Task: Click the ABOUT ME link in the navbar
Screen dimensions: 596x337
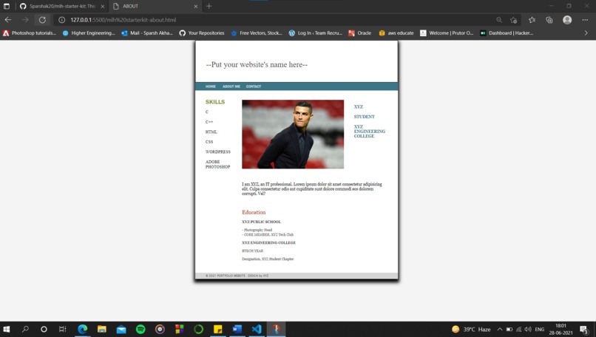Action: coord(231,86)
